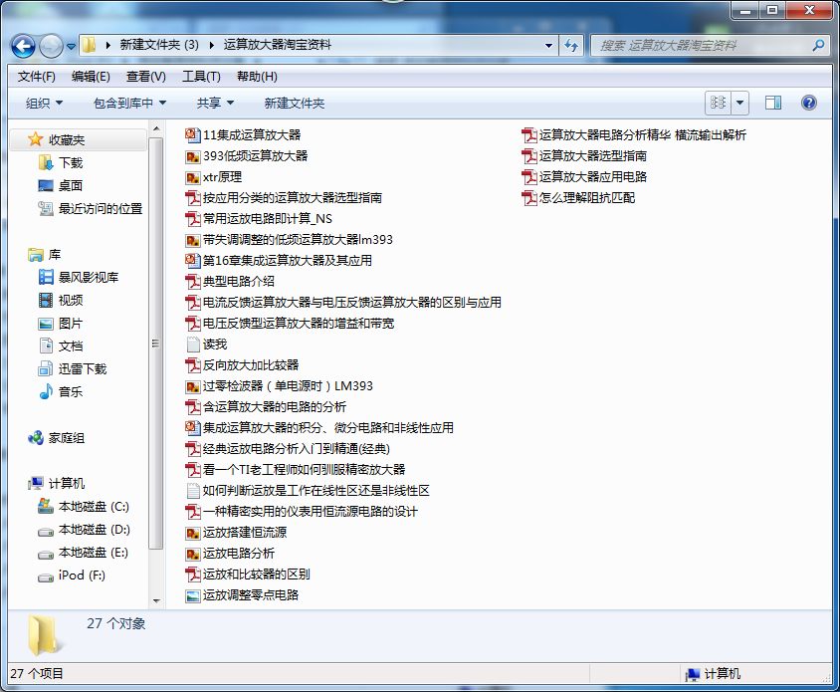The height and width of the screenshot is (692, 840).
Task: Open 本地磁盘 (E:) drive
Action: coord(94,553)
